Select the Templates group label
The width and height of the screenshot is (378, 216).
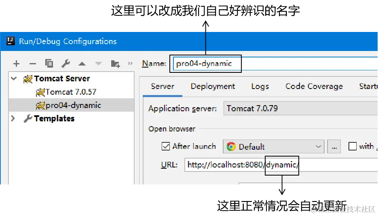(54, 119)
